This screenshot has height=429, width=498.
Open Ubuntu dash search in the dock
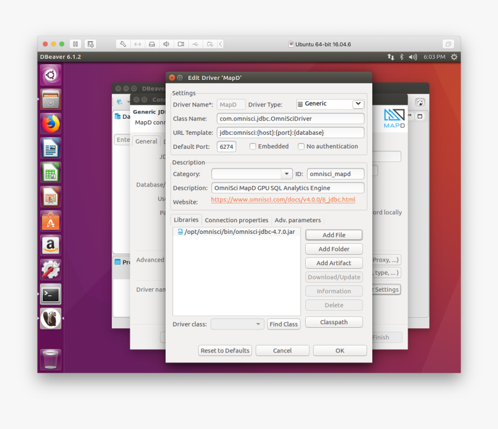50,75
